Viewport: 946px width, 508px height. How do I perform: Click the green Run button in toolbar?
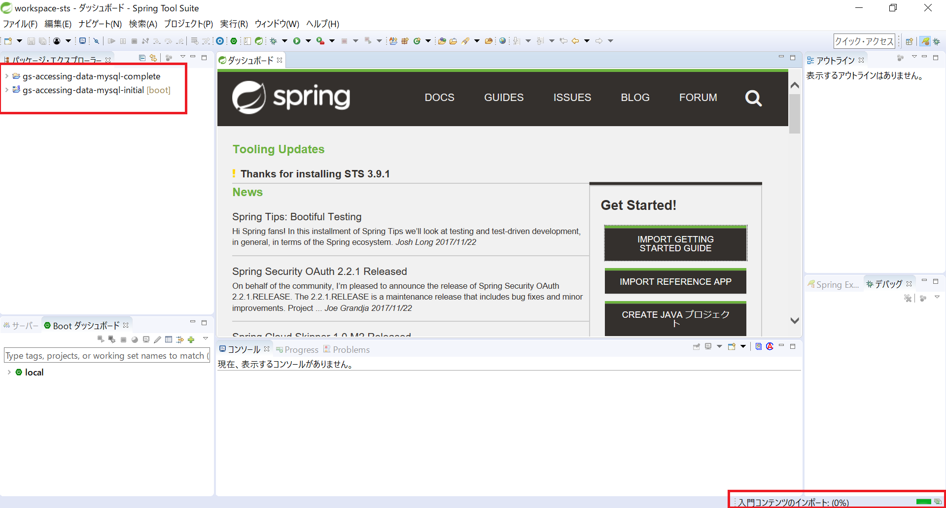297,41
